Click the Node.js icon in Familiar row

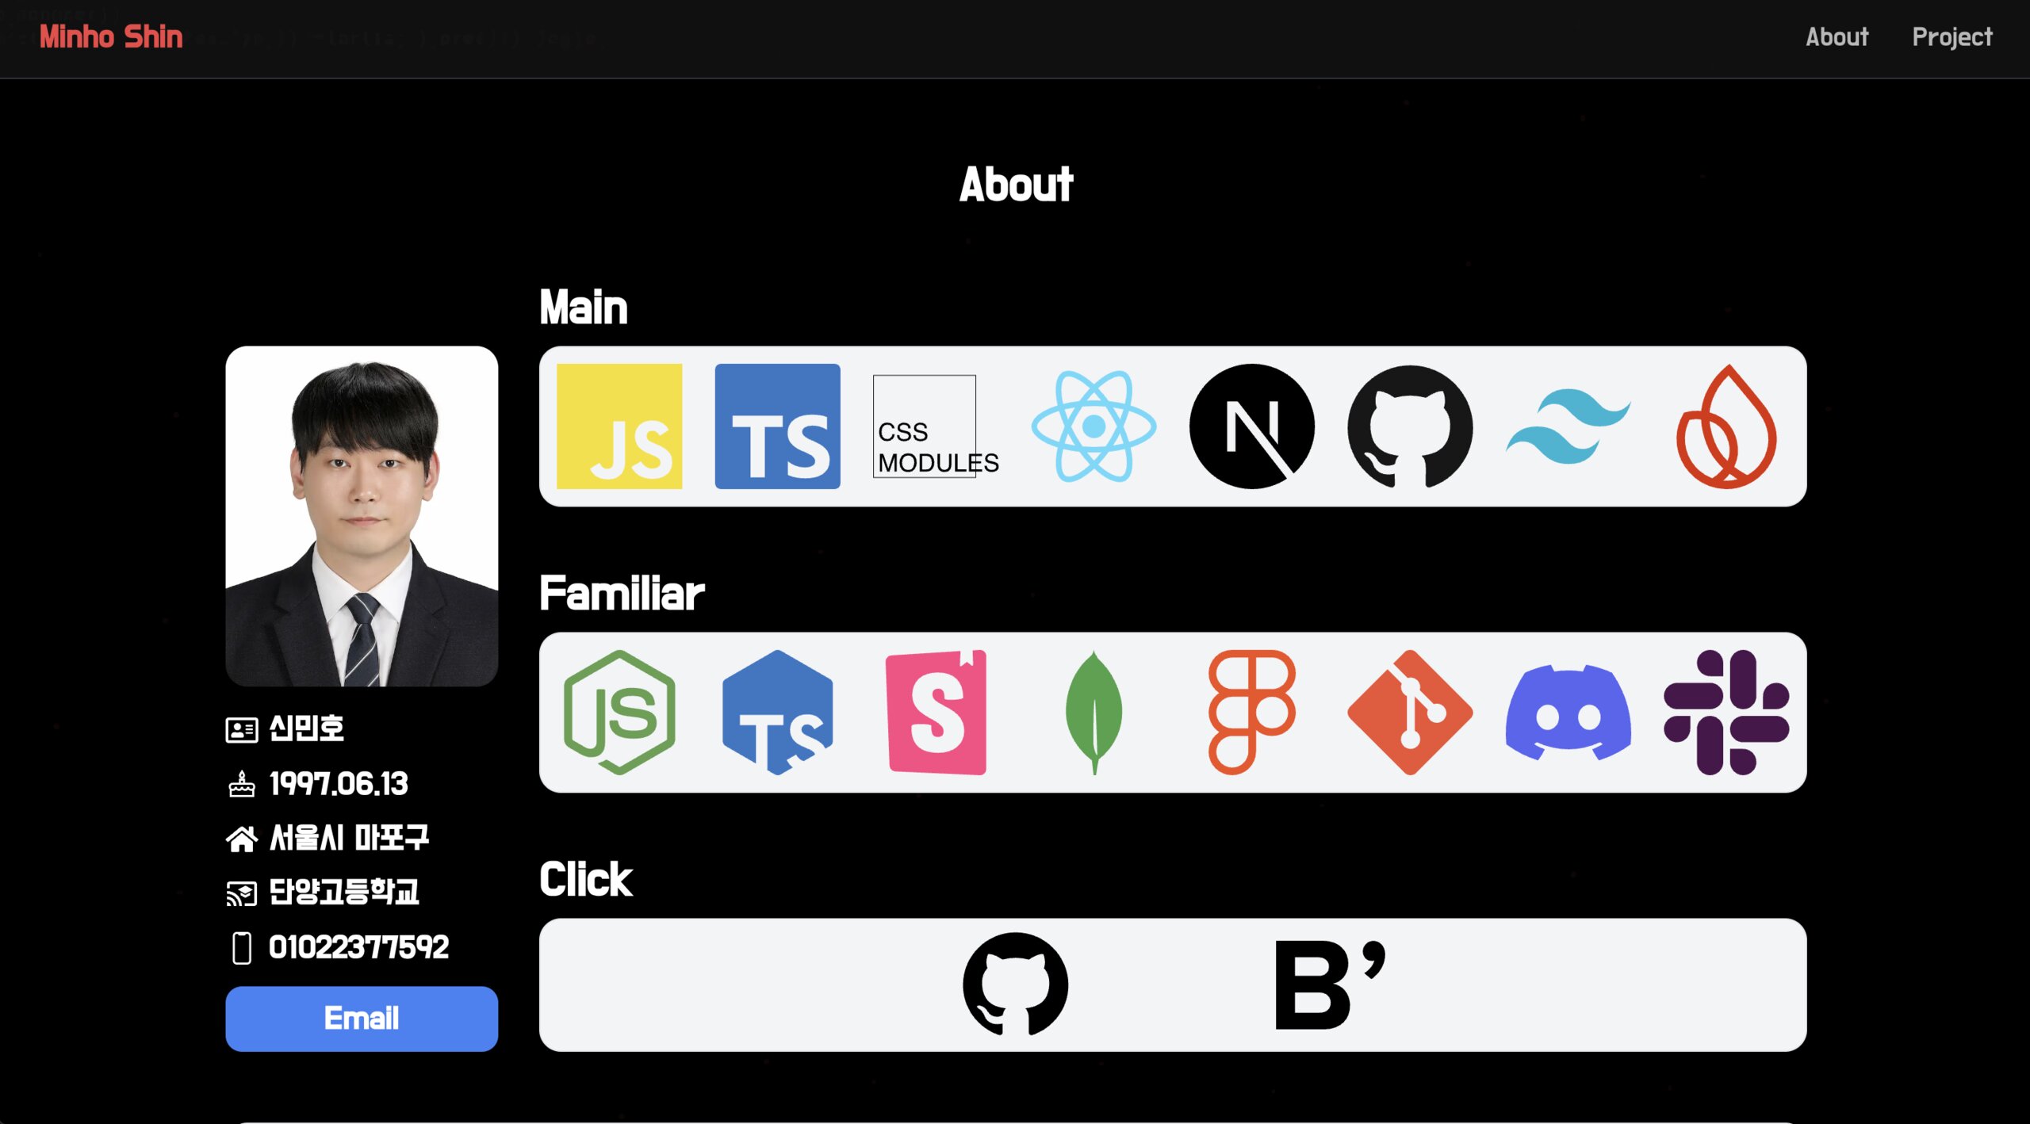tap(620, 712)
